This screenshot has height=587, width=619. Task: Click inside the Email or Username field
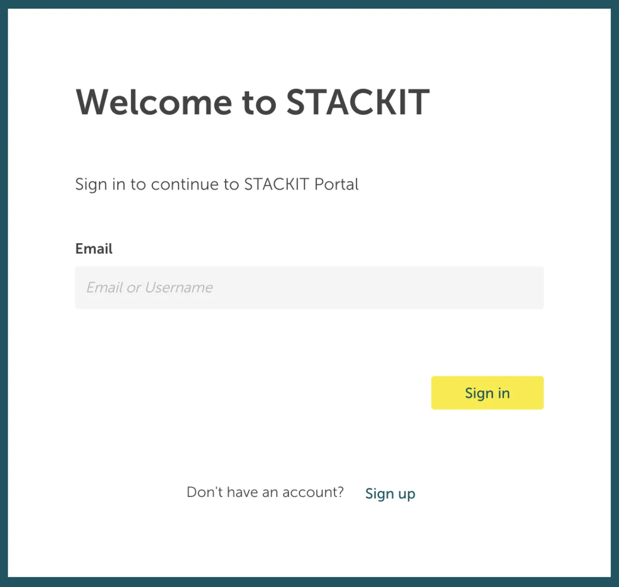[309, 287]
